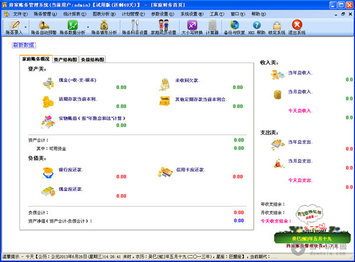355x262 pixels.
Task: Exit via the 退出系统 toolbar icon
Action: 297,26
